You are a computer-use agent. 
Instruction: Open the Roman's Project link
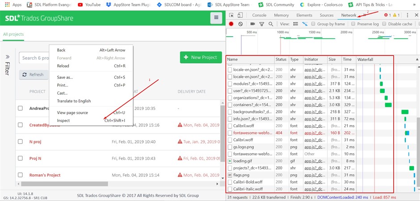[45, 175]
